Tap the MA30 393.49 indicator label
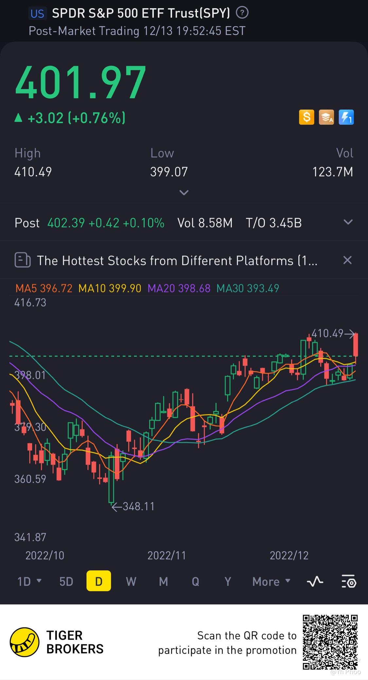 click(x=248, y=288)
